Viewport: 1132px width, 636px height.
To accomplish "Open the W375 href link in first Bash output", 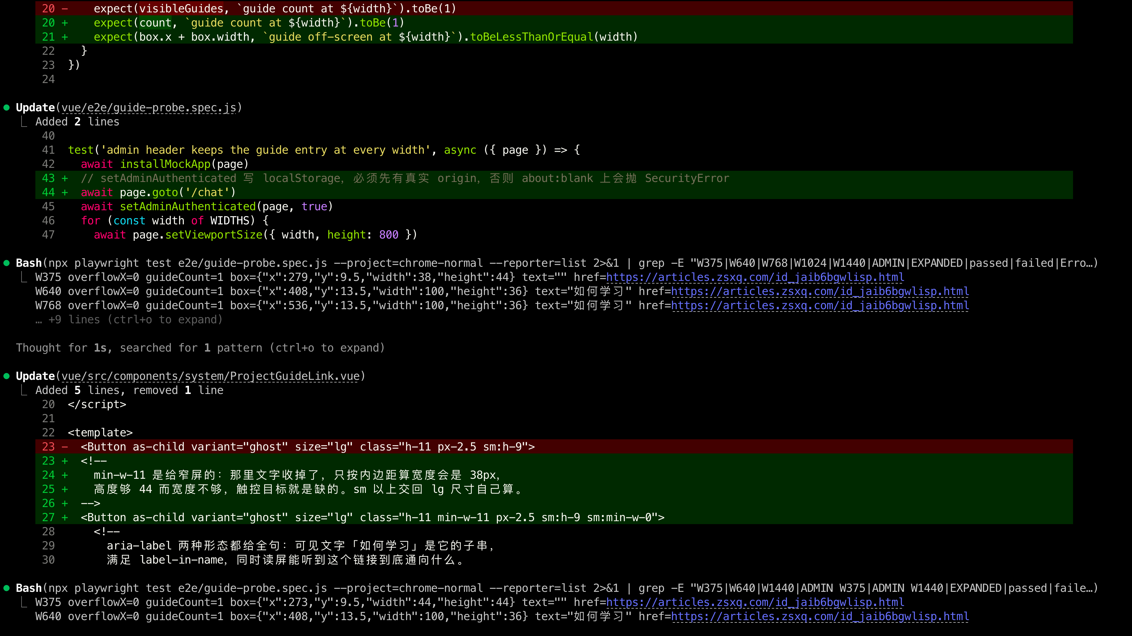I will 755,277.
